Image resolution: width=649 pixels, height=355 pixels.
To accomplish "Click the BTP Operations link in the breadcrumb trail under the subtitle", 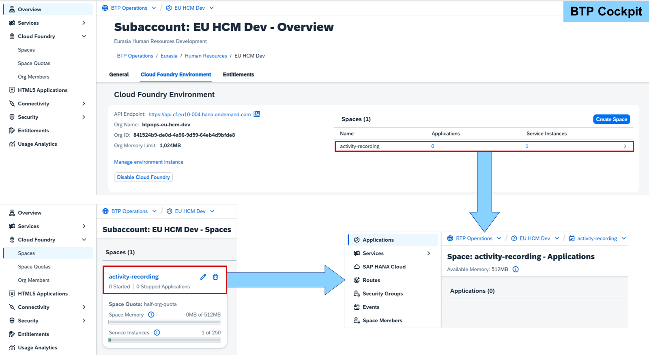I will click(135, 56).
